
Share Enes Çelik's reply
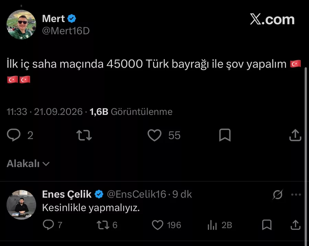click(295, 225)
